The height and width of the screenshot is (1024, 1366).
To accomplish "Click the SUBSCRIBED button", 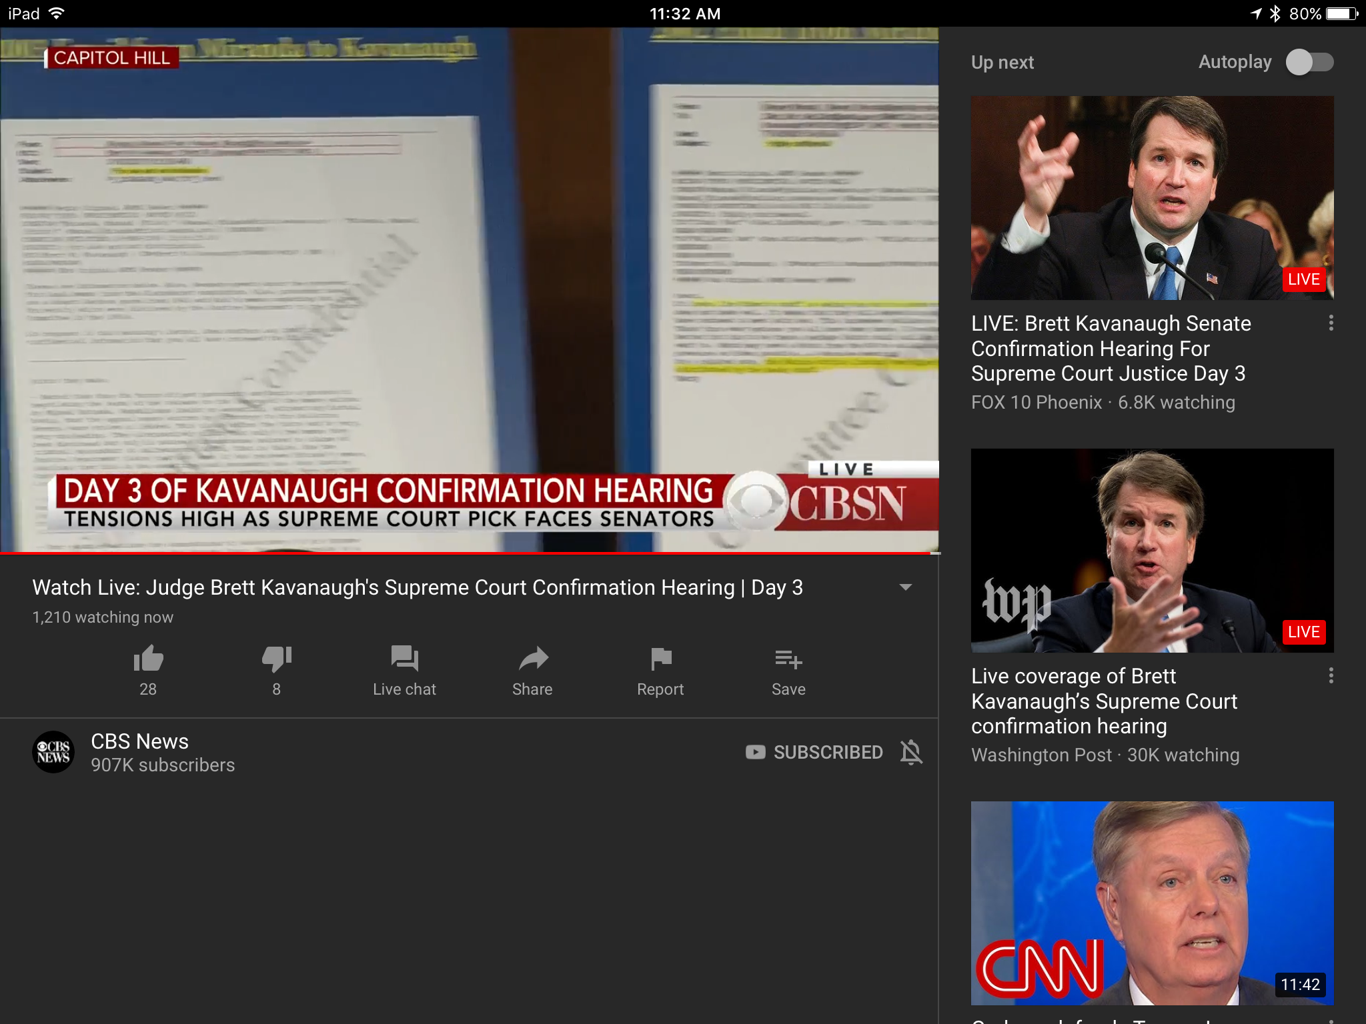I will [814, 752].
